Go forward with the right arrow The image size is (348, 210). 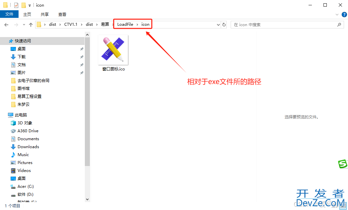16,24
